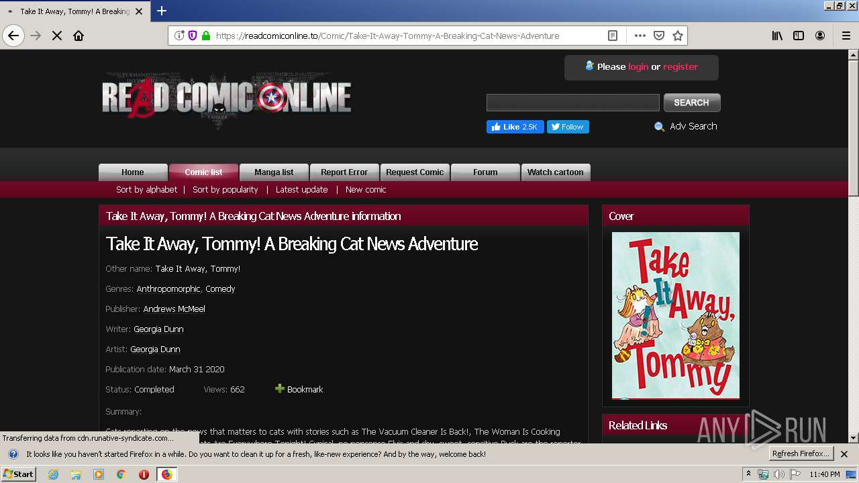Open Chrome from the taskbar
Image resolution: width=859 pixels, height=483 pixels.
(x=121, y=474)
